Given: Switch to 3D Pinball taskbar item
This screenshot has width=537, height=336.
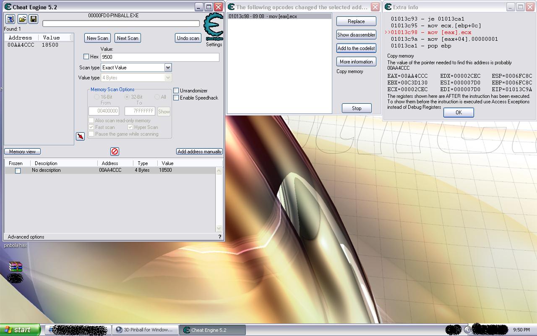Looking at the screenshot, I should point(145,330).
